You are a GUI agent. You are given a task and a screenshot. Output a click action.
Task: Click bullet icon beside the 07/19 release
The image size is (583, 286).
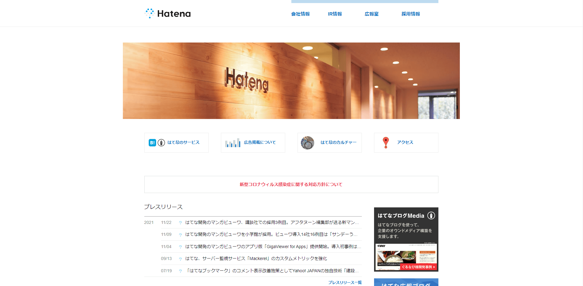(180, 271)
